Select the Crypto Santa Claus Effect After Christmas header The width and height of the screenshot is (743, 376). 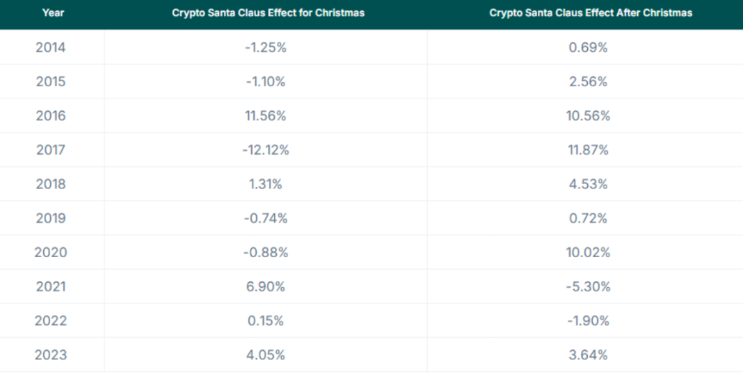click(x=591, y=13)
